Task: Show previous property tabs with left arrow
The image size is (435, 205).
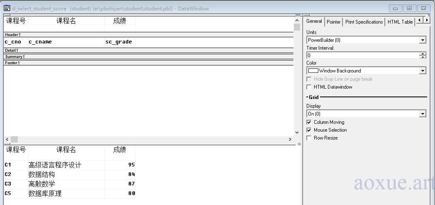Action: click(420, 20)
